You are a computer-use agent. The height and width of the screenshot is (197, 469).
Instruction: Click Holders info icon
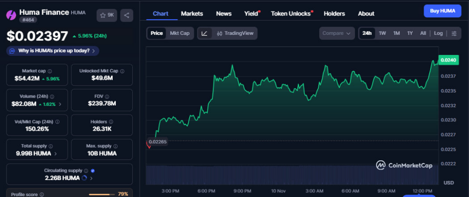(x=111, y=122)
